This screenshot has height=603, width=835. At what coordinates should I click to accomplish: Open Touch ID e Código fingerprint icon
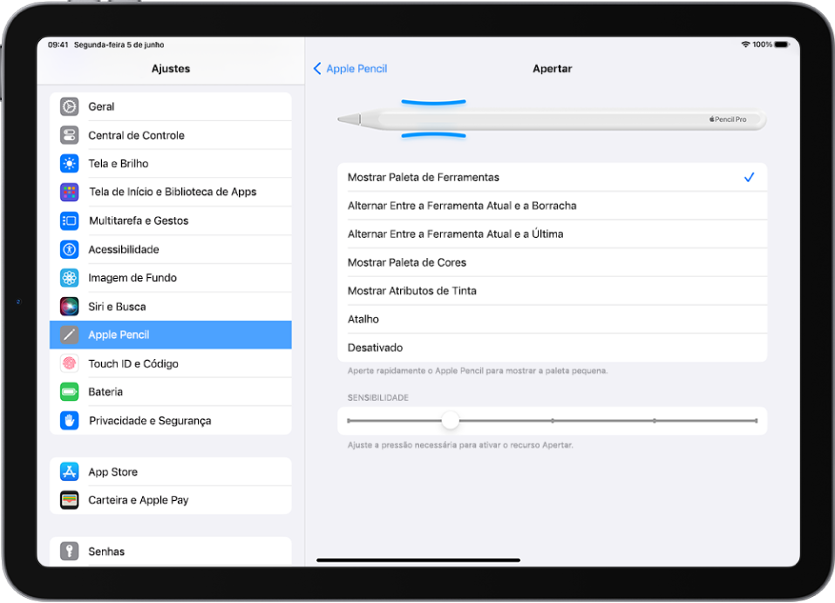coord(70,363)
